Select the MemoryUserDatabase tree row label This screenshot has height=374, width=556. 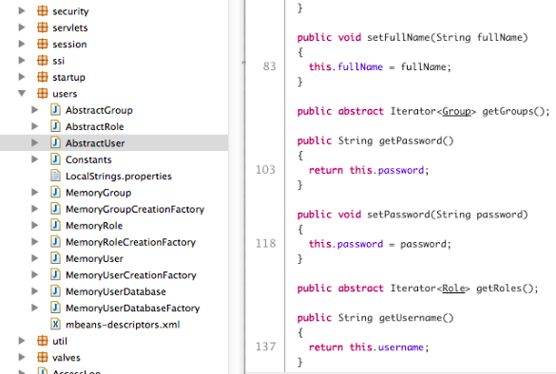click(x=116, y=291)
